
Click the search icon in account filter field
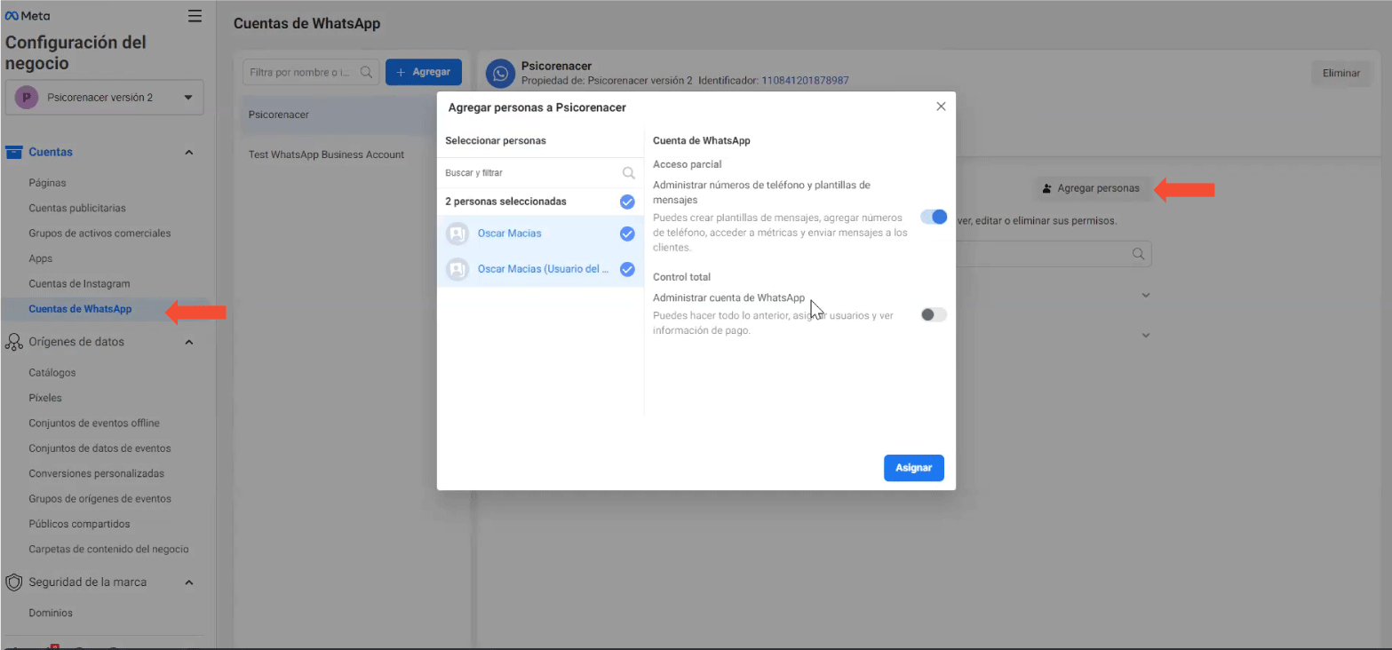click(x=366, y=73)
